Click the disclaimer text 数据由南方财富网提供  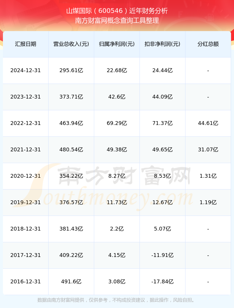61,300
